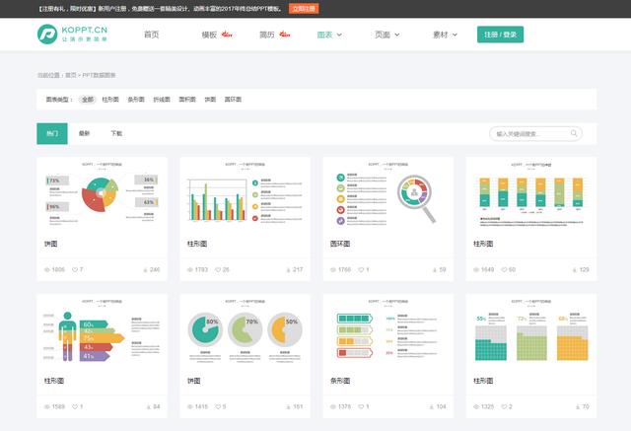Click the heart icon on the 80% 70% 50% pie card
631x431 pixels.
(218, 407)
